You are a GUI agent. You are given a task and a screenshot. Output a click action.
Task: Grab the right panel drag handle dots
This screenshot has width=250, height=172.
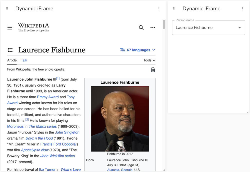coord(174,8)
